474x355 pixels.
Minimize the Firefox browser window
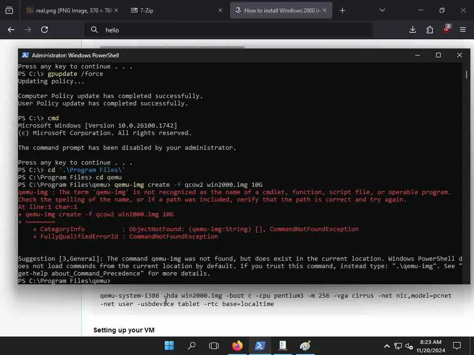click(x=421, y=10)
